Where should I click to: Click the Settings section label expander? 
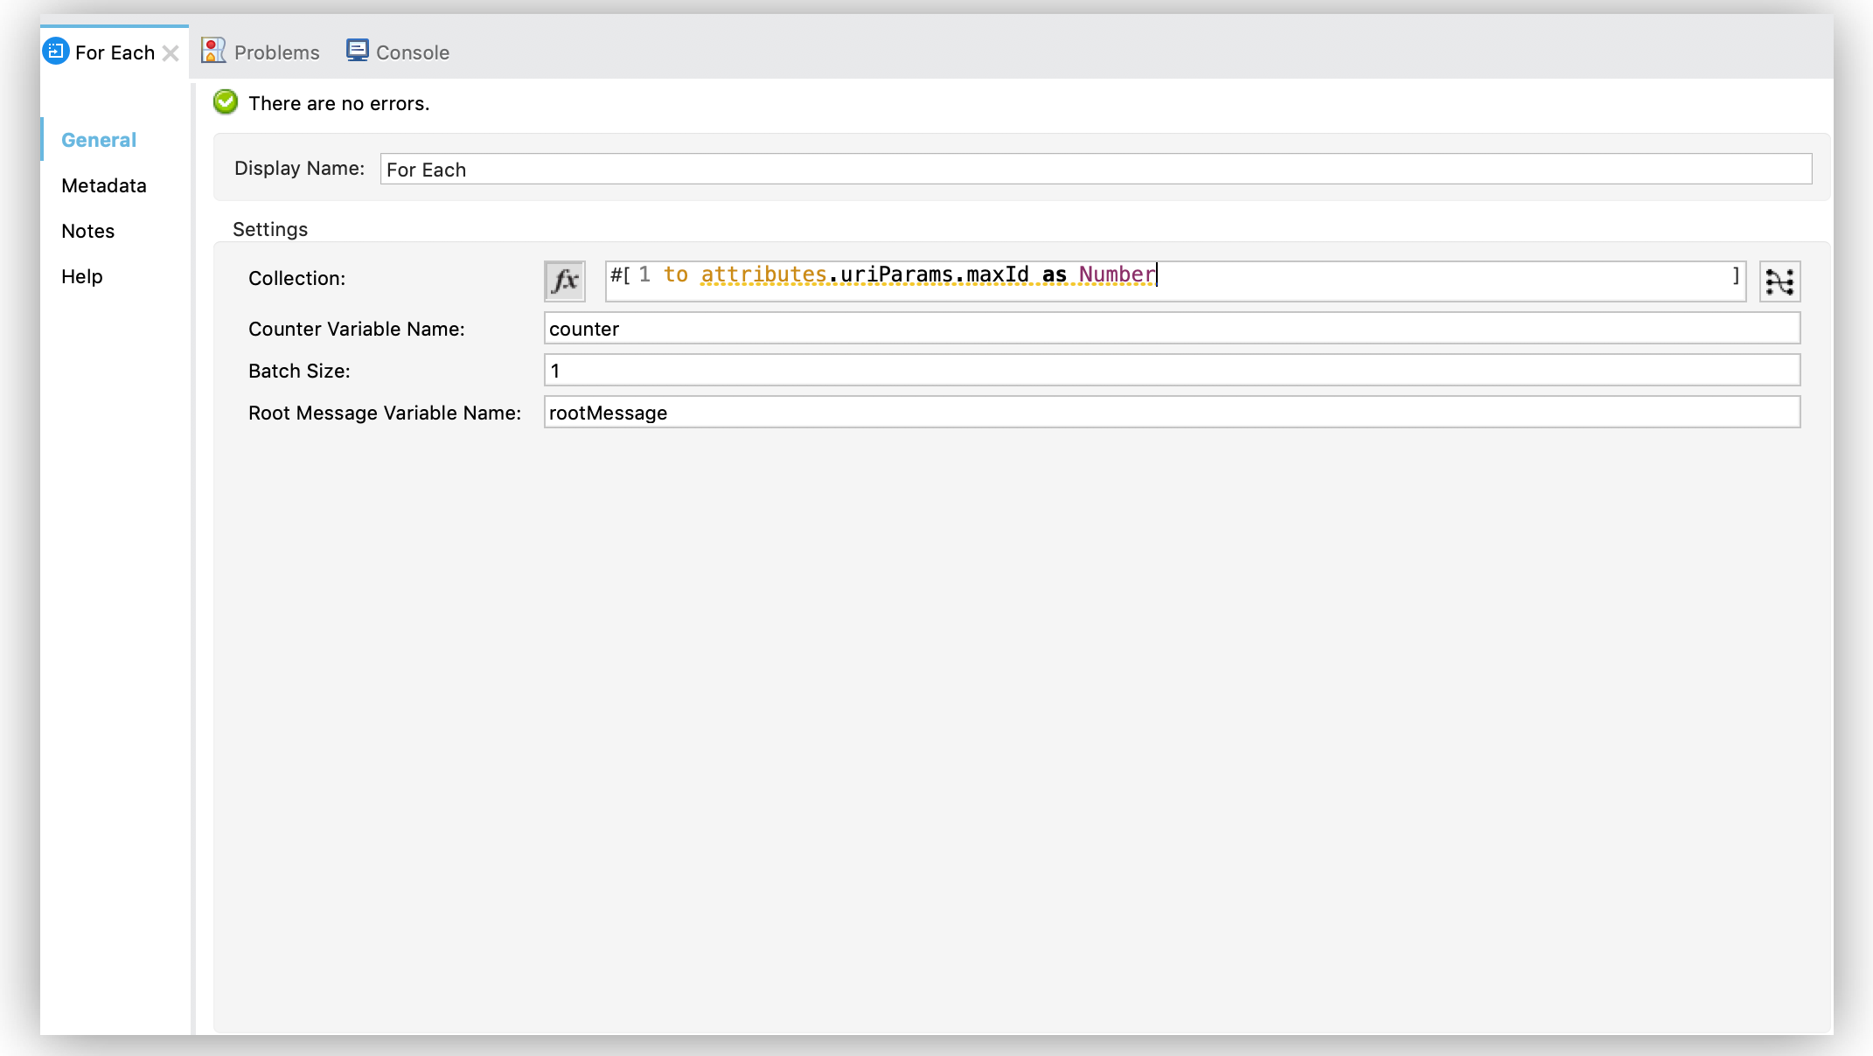point(268,229)
